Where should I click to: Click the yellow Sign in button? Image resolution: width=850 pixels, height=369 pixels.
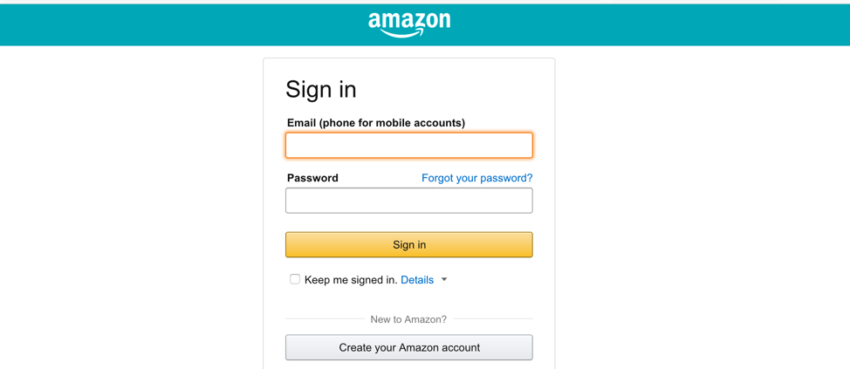[x=409, y=245]
